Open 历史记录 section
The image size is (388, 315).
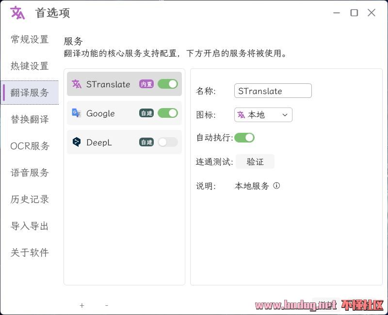click(x=30, y=199)
